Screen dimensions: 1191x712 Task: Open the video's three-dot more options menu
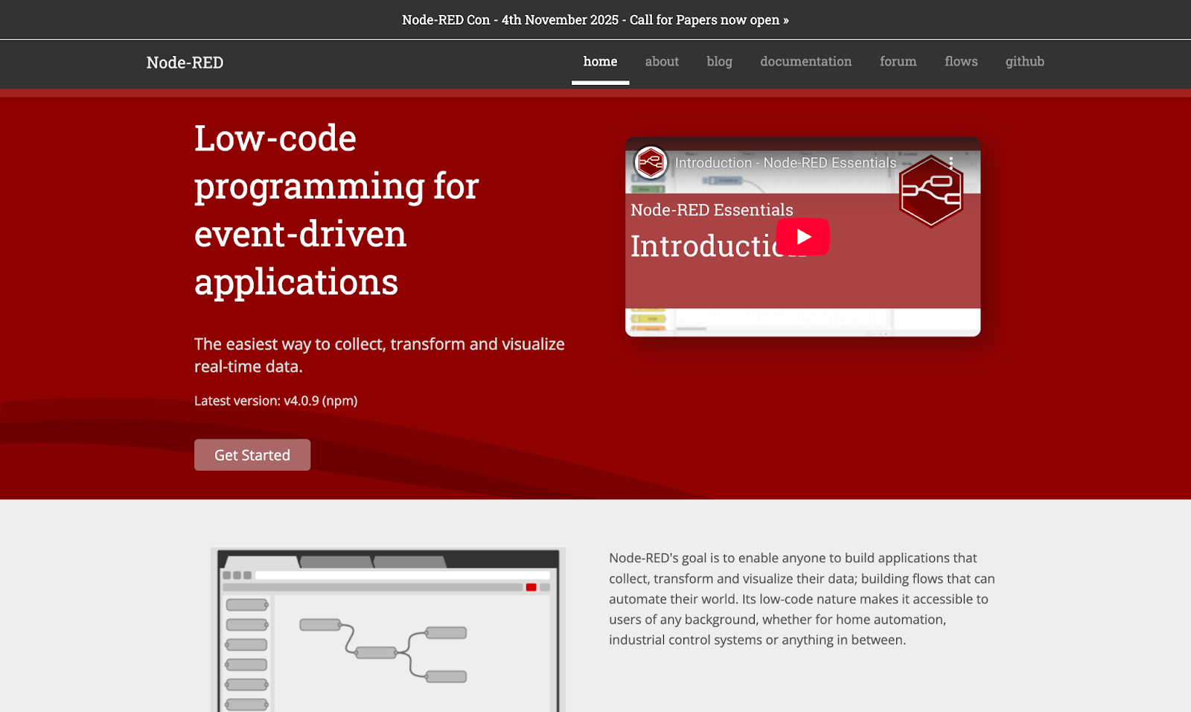(x=951, y=163)
